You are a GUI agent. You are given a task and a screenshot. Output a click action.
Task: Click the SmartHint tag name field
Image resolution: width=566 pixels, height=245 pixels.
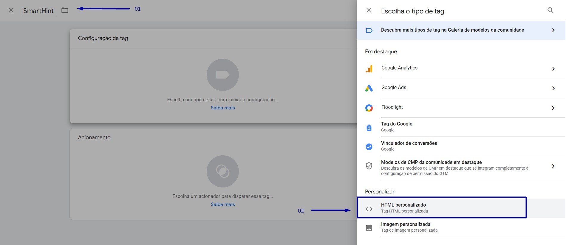40,11
